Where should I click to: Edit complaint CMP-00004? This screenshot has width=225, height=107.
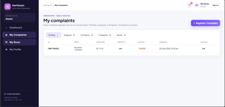tap(204, 49)
